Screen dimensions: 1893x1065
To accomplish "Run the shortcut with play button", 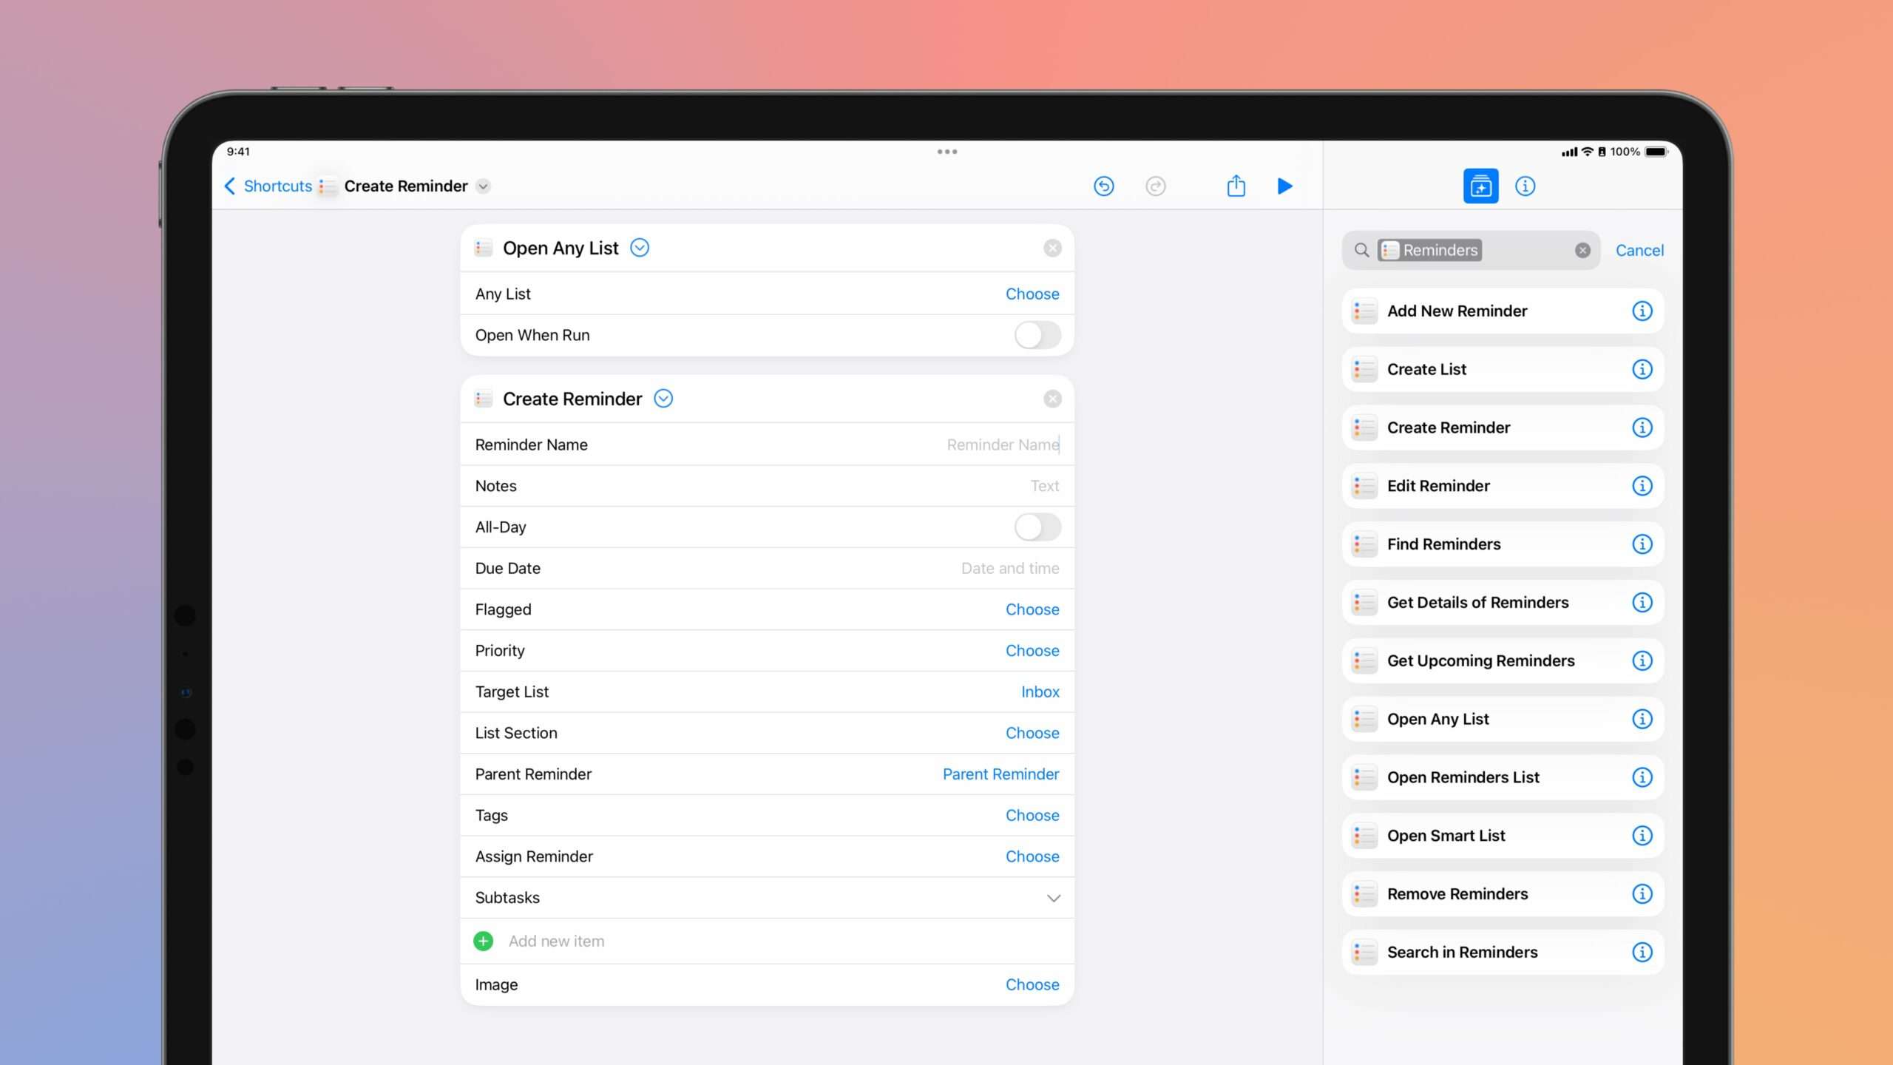I will [x=1284, y=186].
